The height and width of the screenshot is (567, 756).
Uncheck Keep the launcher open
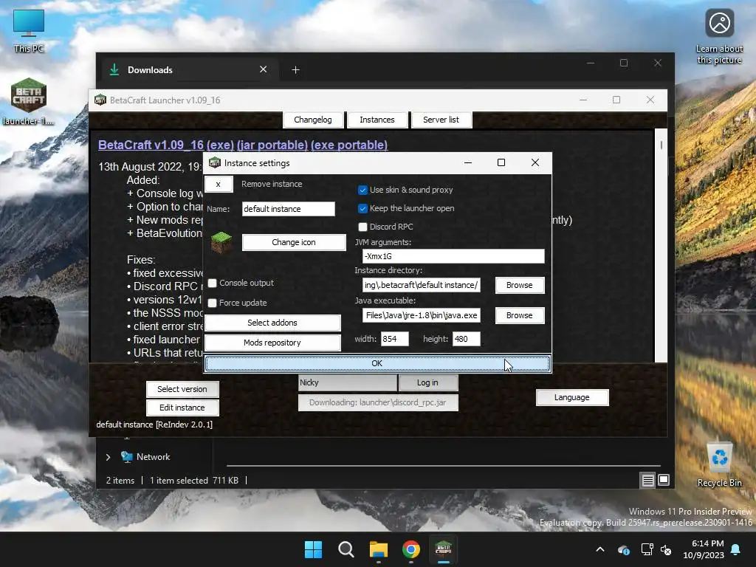(x=362, y=208)
